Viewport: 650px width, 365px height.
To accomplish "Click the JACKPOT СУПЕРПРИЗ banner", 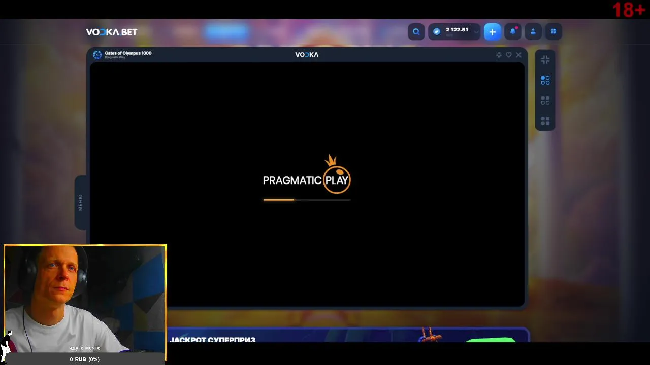I will (x=348, y=336).
